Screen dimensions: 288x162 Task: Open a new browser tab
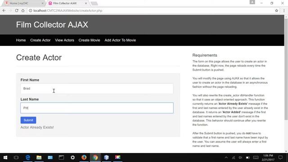pyautogui.click(x=94, y=4)
